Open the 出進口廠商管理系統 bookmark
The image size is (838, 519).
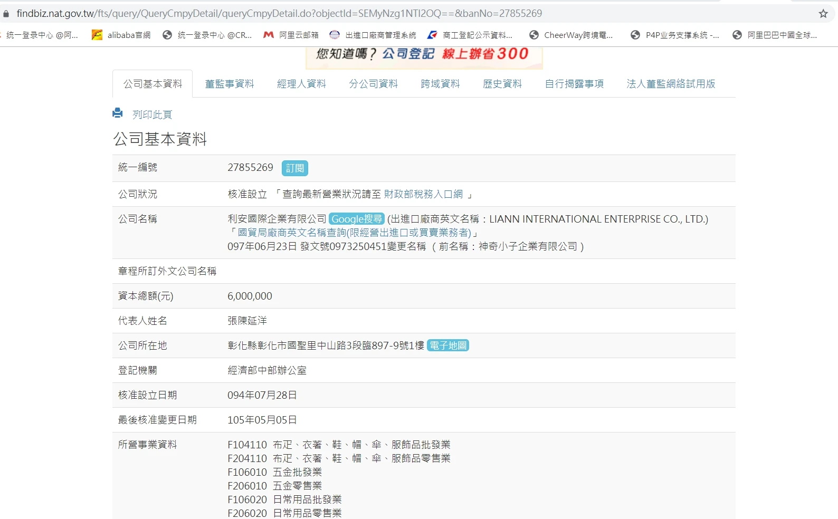(373, 35)
